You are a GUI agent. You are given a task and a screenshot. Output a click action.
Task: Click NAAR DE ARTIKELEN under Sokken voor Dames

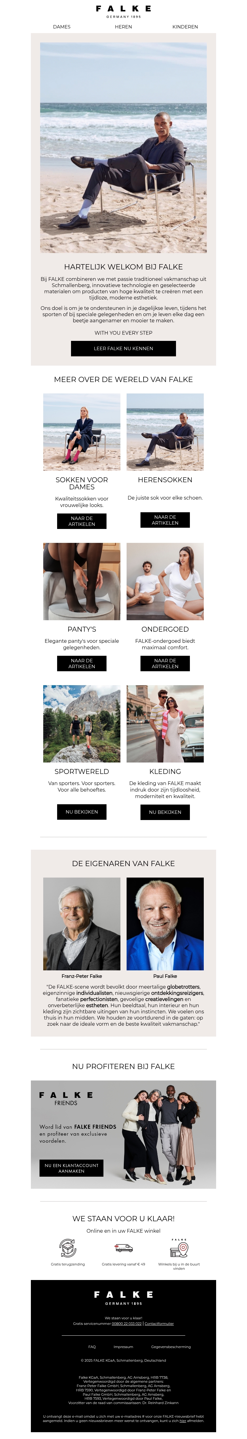coord(82,521)
